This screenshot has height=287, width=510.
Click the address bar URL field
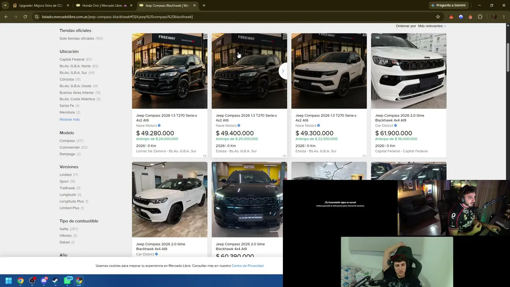pos(235,17)
